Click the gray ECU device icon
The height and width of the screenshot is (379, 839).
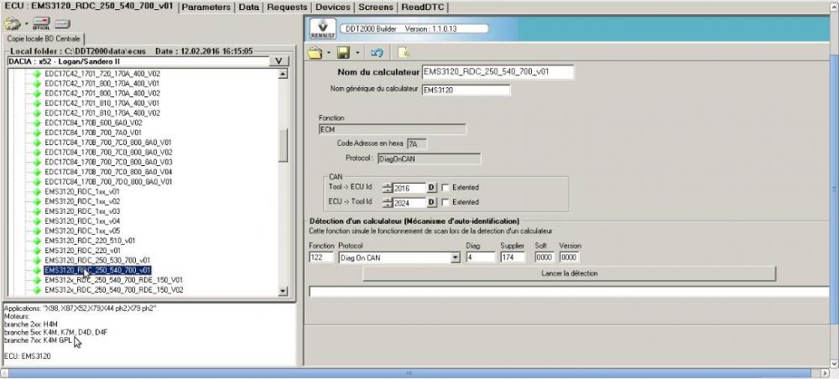(x=62, y=24)
